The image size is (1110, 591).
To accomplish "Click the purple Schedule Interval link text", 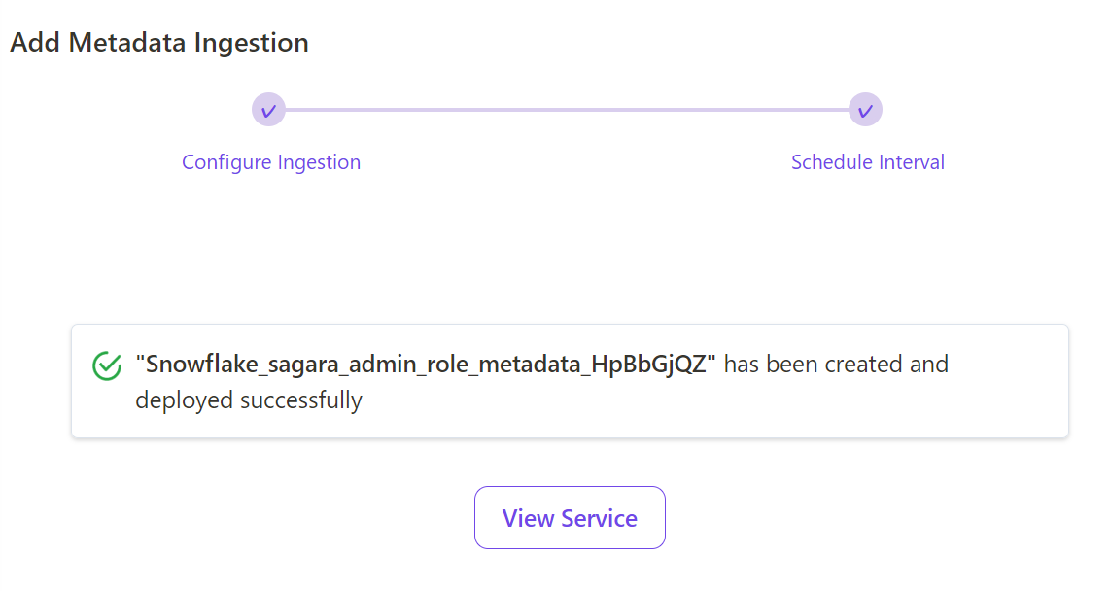I will (867, 162).
